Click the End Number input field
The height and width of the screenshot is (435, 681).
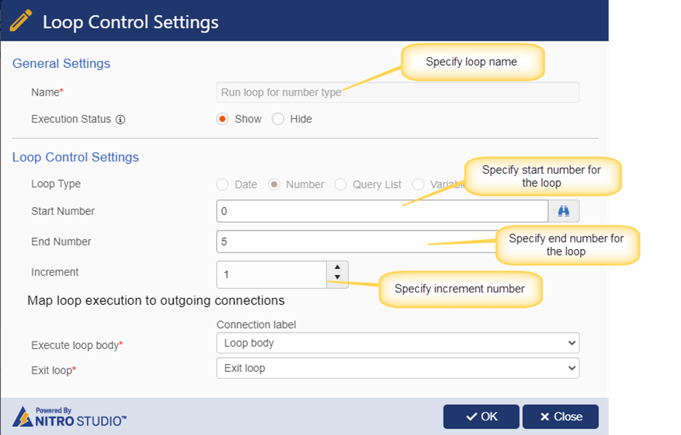point(356,242)
